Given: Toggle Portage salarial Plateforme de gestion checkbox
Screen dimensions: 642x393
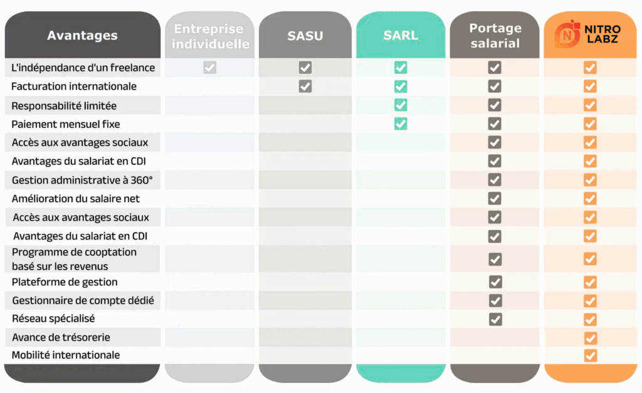Looking at the screenshot, I should pyautogui.click(x=495, y=282).
